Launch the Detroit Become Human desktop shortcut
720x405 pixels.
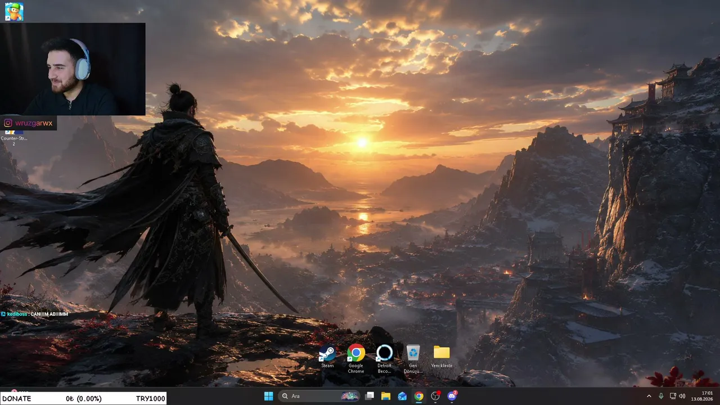(x=384, y=358)
